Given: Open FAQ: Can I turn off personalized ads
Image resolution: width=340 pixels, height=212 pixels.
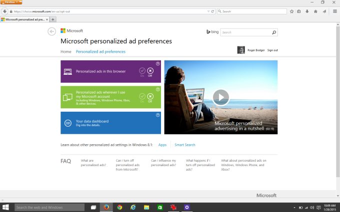Looking at the screenshot, I should point(127,165).
